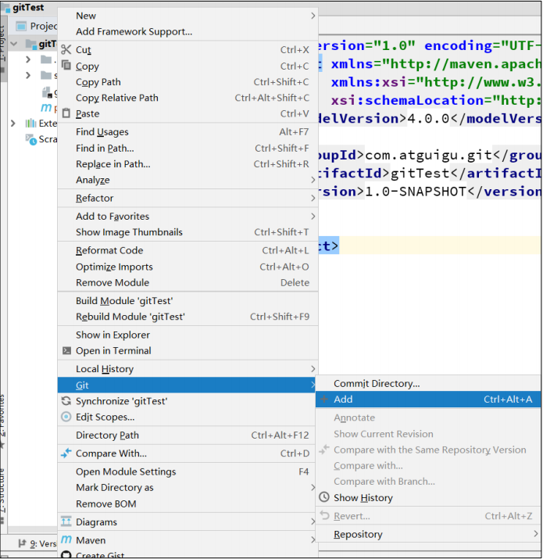The image size is (543, 559).
Task: Select Build Module 'gitTest'
Action: [188, 300]
